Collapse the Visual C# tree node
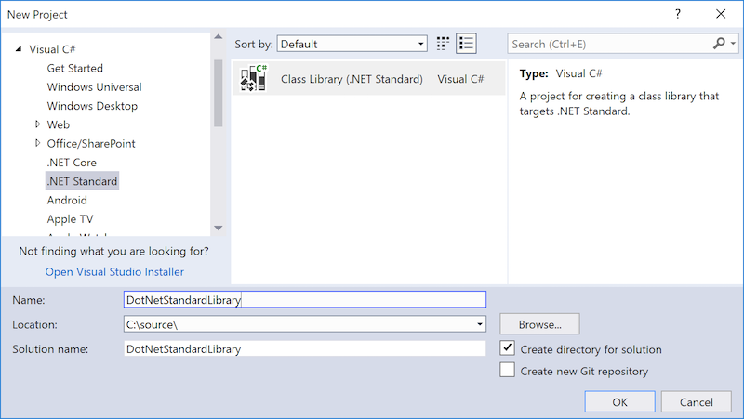744x419 pixels. coord(19,49)
